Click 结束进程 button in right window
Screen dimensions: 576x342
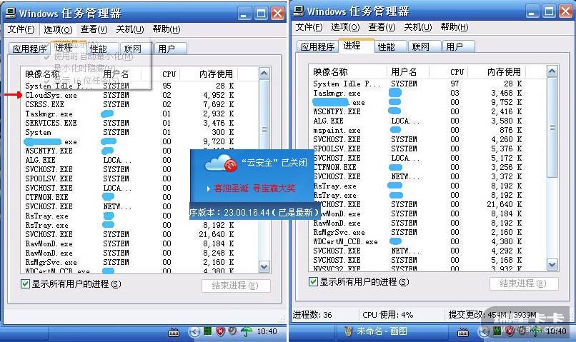524,283
